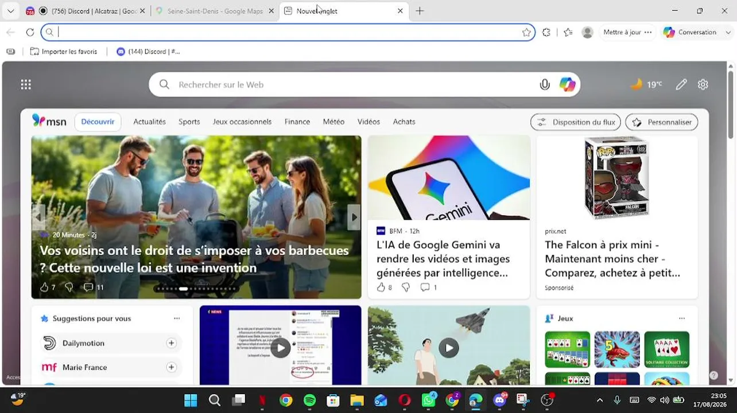The image size is (737, 413).
Task: Open File Explorer from the taskbar
Action: coord(357,400)
